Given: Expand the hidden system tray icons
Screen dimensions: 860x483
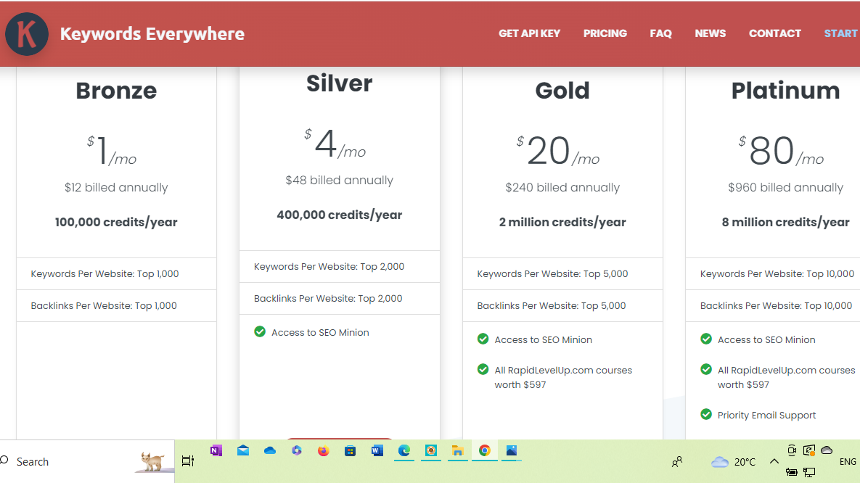Looking at the screenshot, I should coord(774,461).
